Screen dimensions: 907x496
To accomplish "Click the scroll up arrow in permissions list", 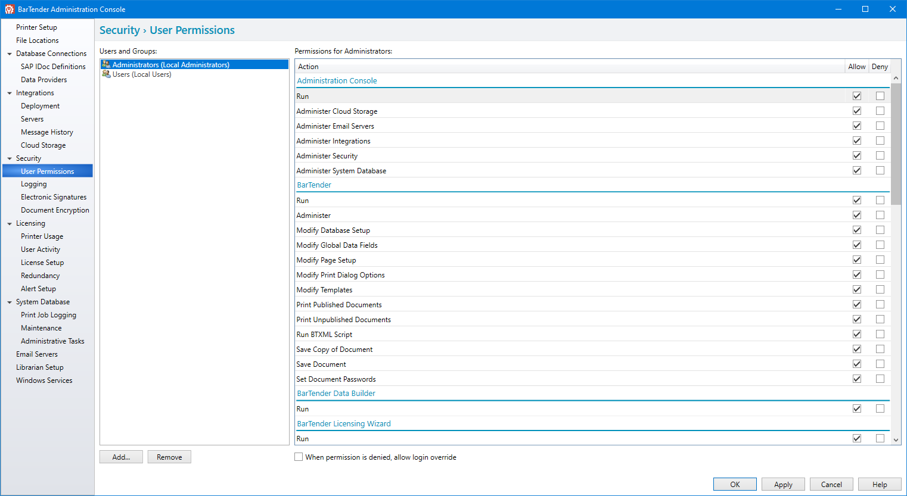I will click(896, 79).
